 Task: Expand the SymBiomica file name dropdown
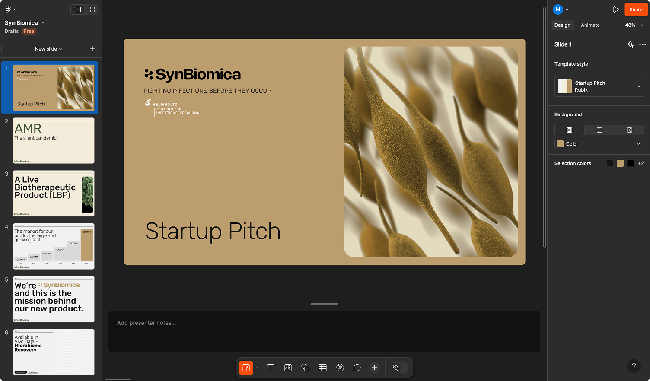tap(43, 23)
